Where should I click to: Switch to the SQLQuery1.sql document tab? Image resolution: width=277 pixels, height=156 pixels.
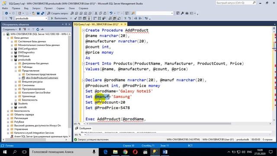(96, 24)
